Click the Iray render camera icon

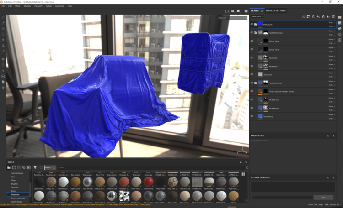(x=246, y=11)
